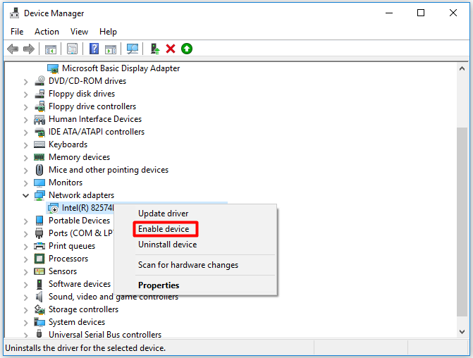This screenshot has width=473, height=358.
Task: Select Mice and other pointing devices
Action: pos(109,170)
